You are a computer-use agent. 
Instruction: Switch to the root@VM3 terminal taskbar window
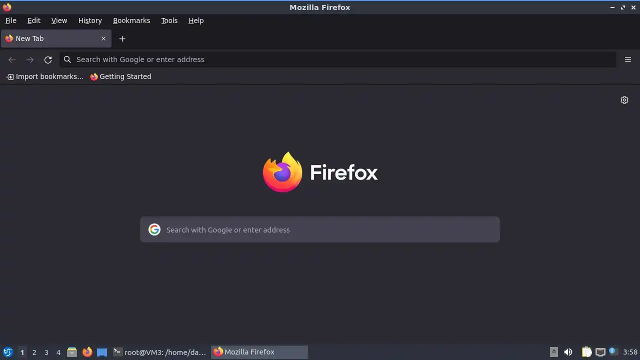coord(159,352)
